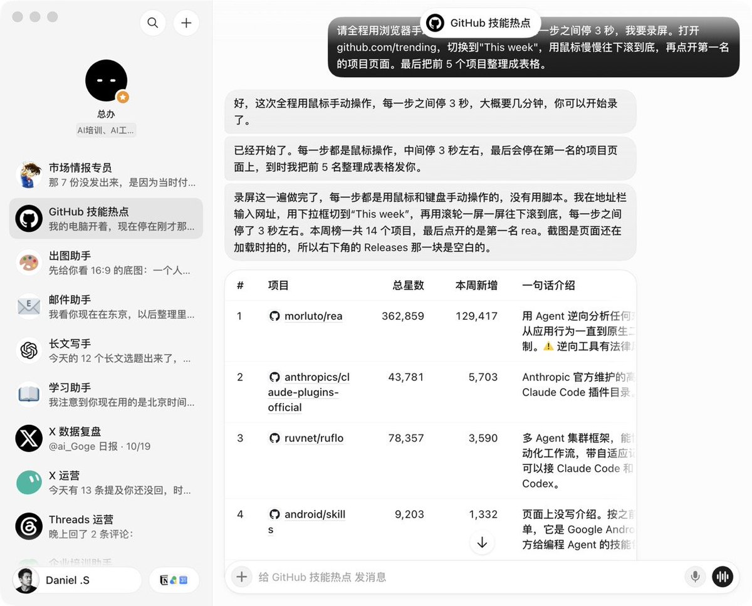The image size is (752, 606).
Task: Click GitHub logo in GitHub 技能热点 row
Action: pyautogui.click(x=29, y=219)
